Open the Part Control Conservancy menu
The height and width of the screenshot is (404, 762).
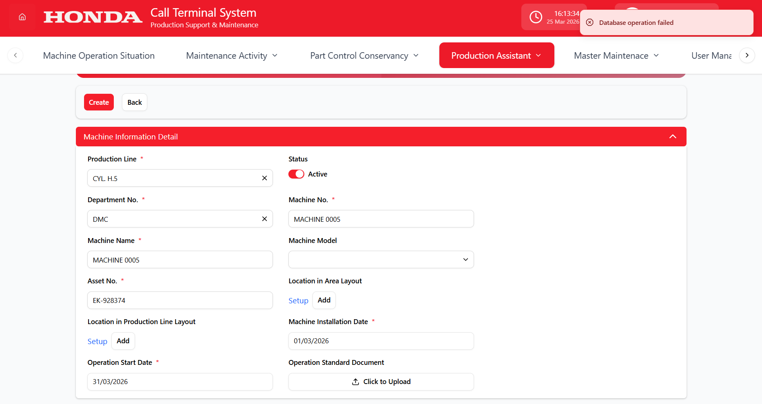coord(364,55)
